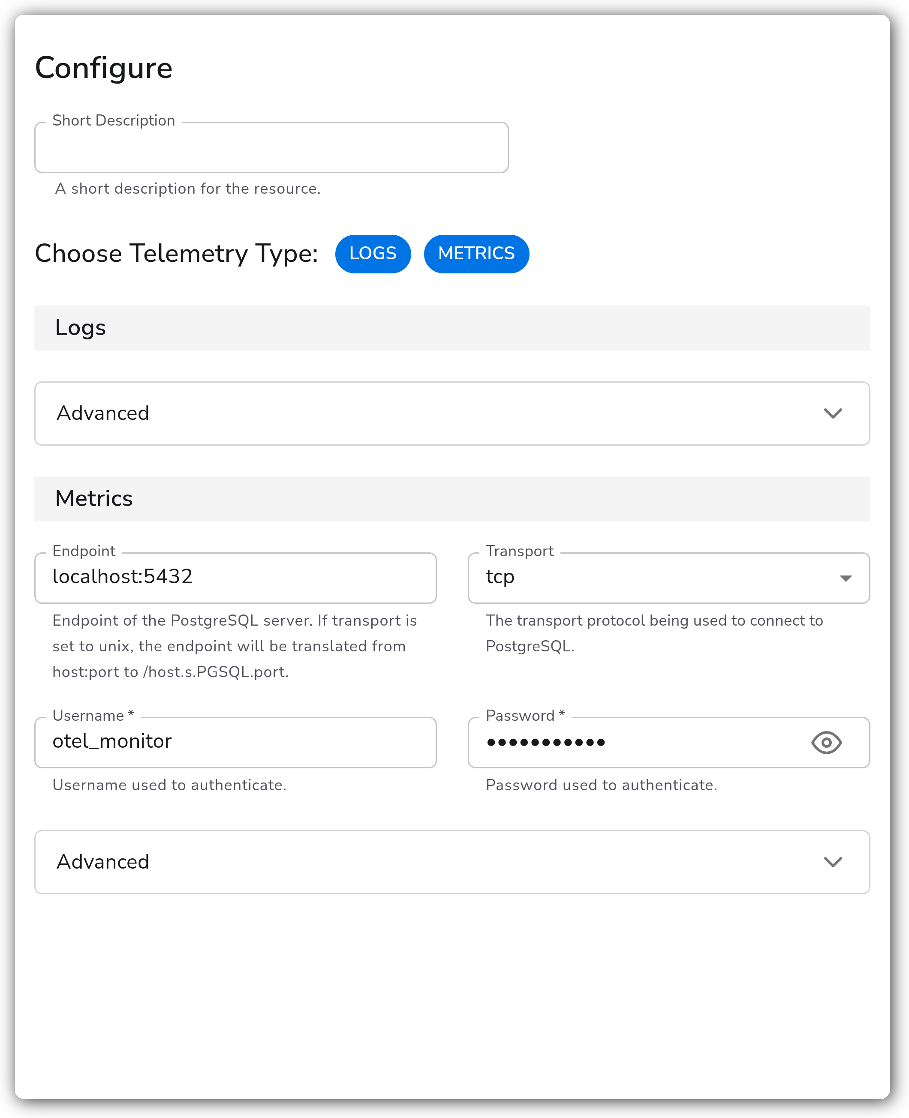Toggle the LOGS telemetry type chip
909x1118 pixels.
(x=373, y=254)
